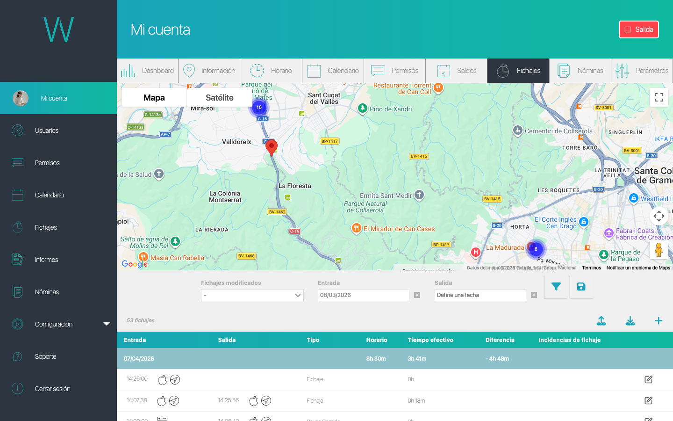Click Cerrar sesión in the sidebar
Image resolution: width=673 pixels, height=421 pixels.
point(58,389)
